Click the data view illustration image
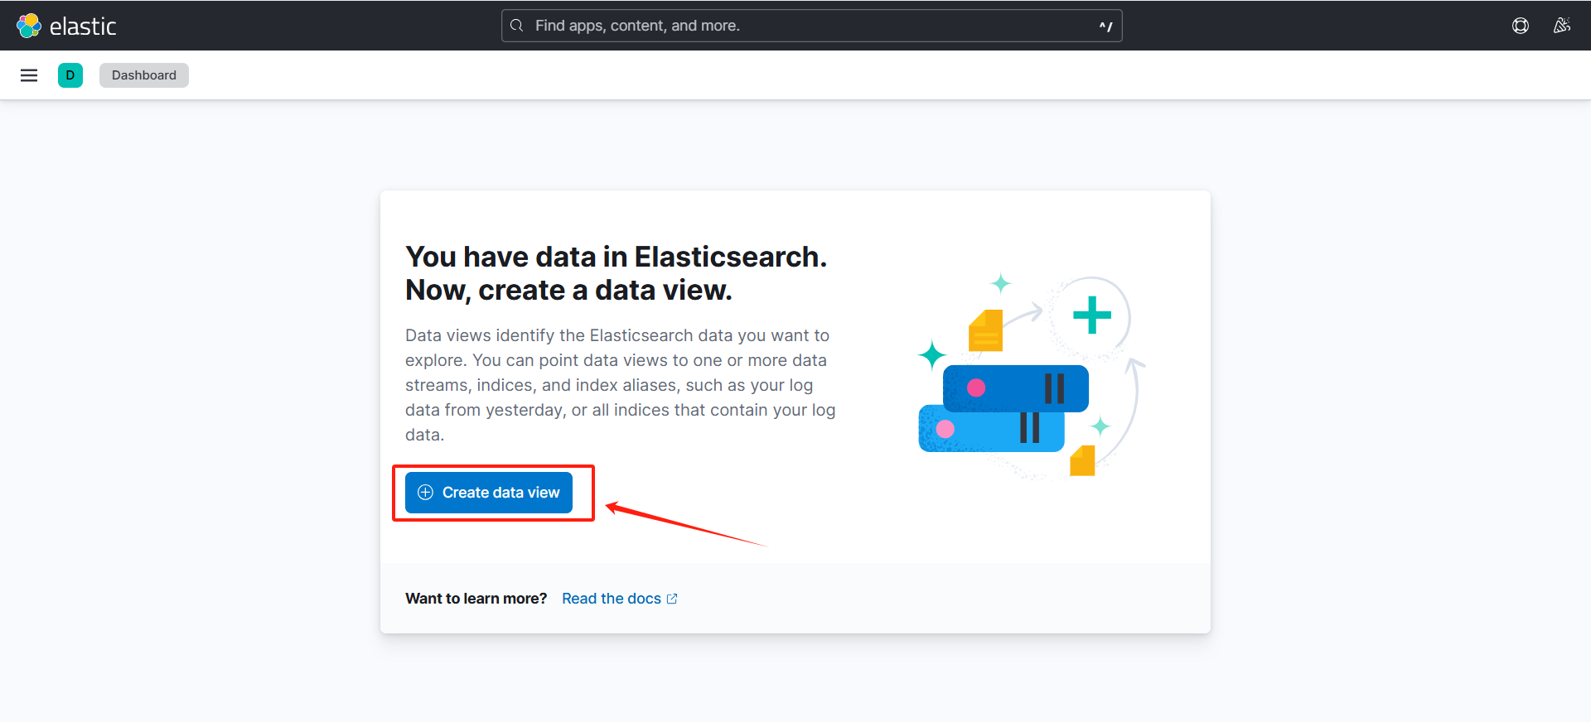This screenshot has width=1591, height=722. (1032, 377)
